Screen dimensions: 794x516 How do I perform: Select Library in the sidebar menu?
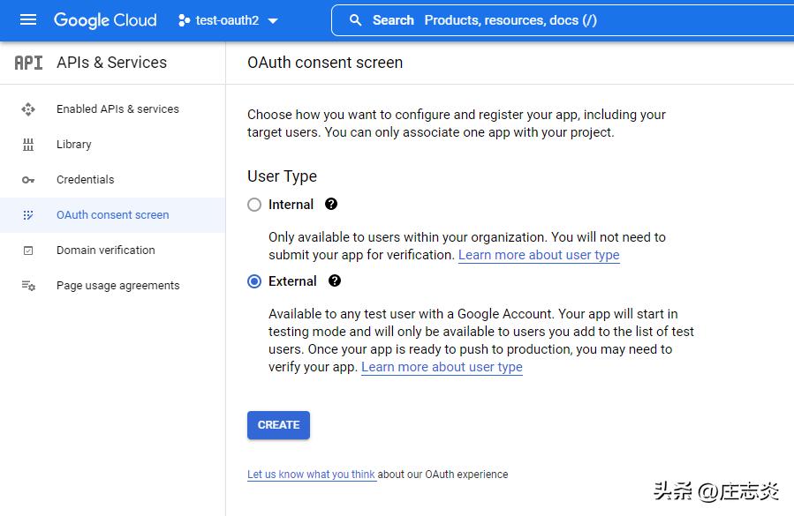(x=73, y=144)
